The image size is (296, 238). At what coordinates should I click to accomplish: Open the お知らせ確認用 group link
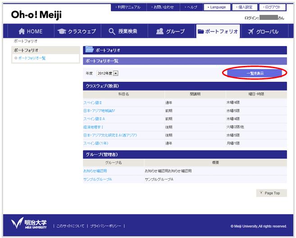point(95,171)
